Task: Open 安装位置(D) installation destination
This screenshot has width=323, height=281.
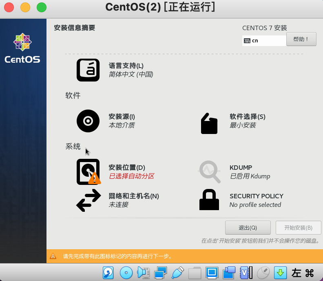Action: coord(127,167)
